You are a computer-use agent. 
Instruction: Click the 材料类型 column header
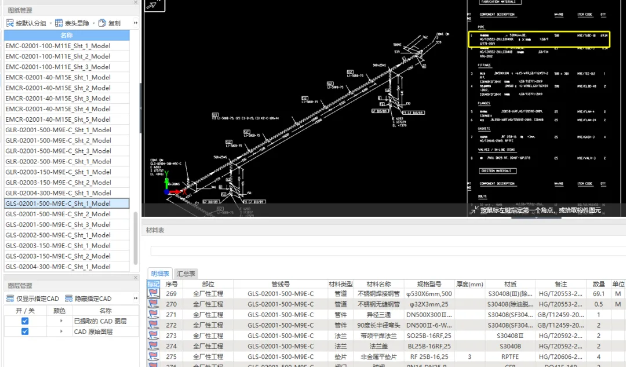pyautogui.click(x=341, y=284)
